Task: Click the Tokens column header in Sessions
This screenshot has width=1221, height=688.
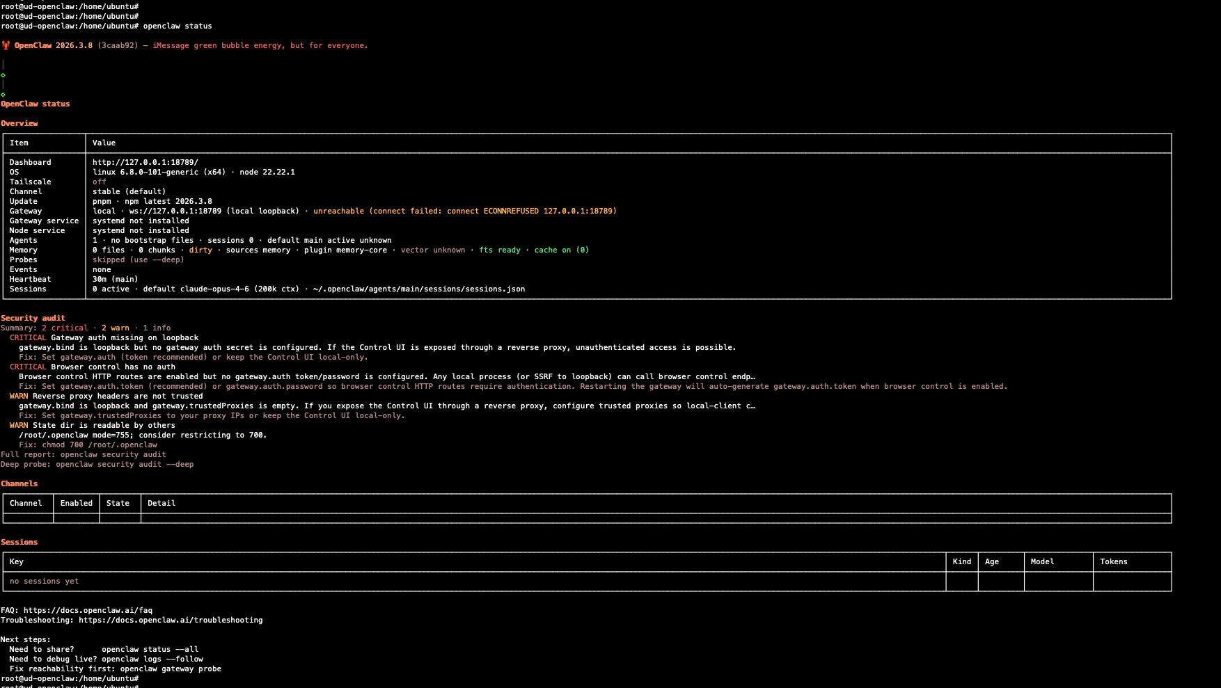Action: tap(1113, 562)
